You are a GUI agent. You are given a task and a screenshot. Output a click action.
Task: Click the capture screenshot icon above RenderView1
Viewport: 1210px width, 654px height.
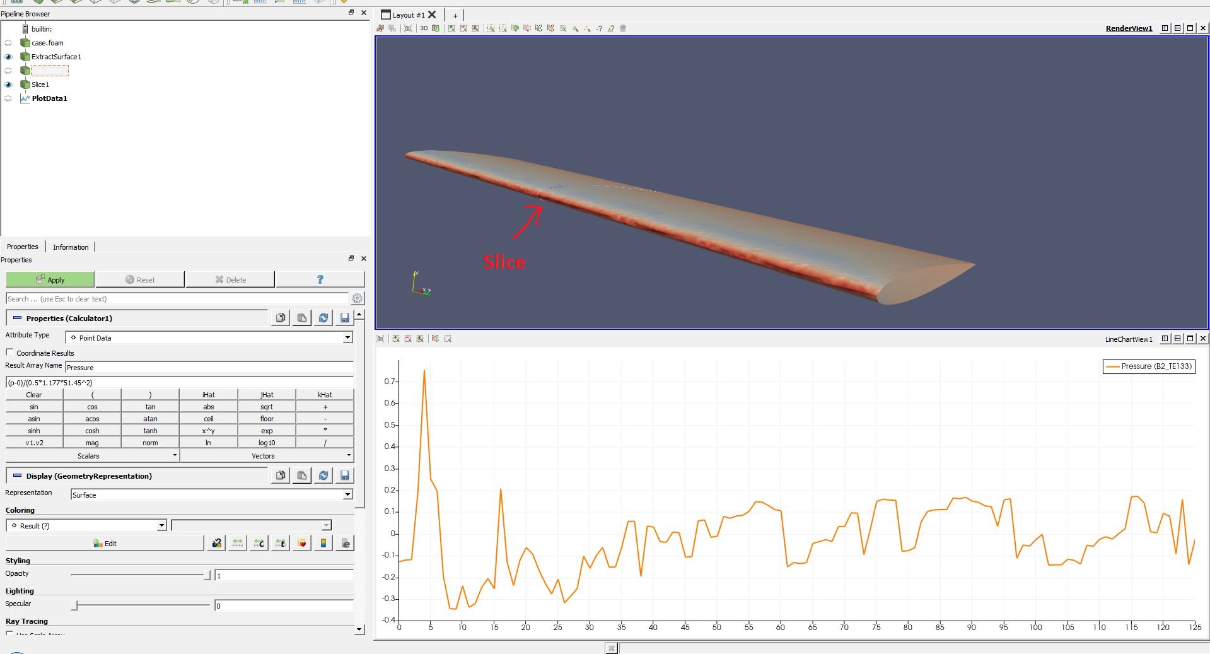coord(409,28)
